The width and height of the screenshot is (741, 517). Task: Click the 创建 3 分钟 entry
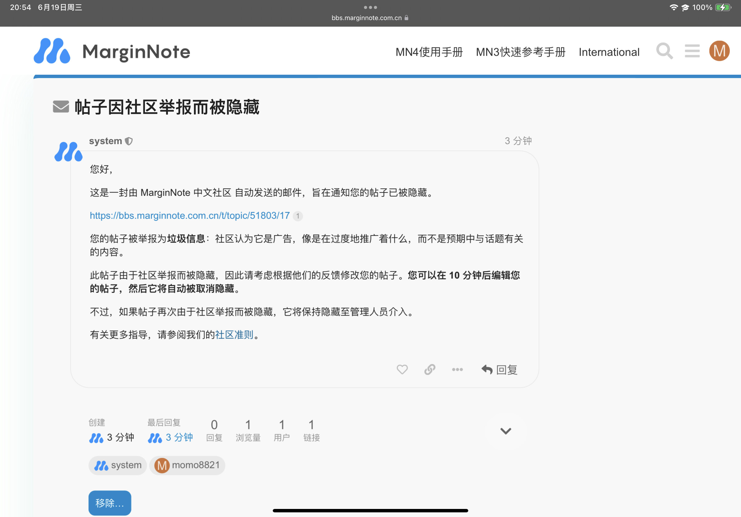click(x=111, y=431)
